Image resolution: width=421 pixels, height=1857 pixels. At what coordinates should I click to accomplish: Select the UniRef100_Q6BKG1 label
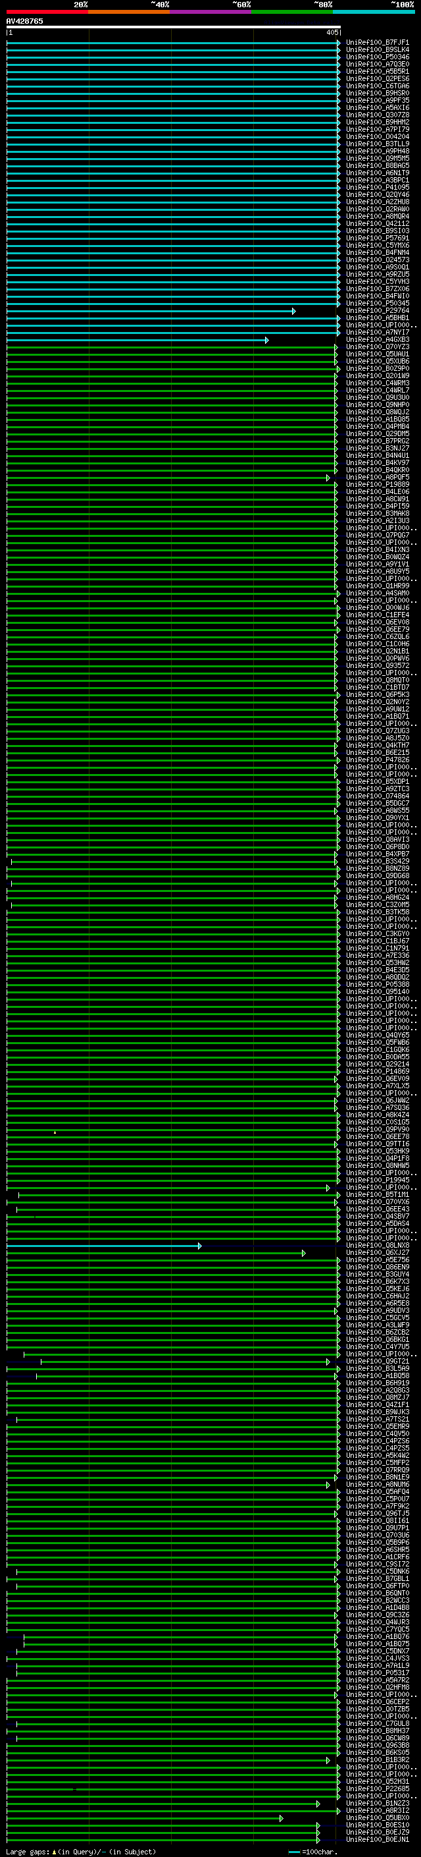click(x=378, y=1339)
